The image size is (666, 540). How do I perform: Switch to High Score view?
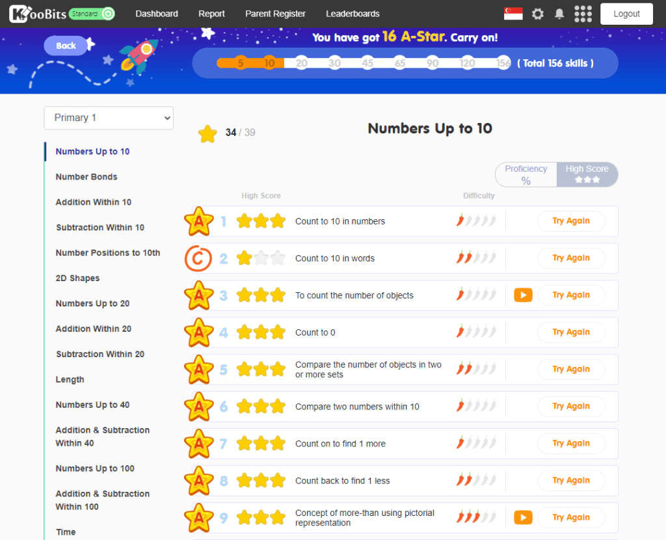click(587, 174)
